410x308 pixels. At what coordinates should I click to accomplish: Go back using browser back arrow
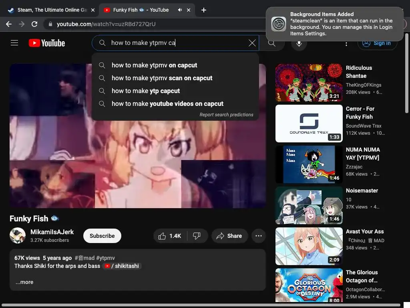point(9,24)
